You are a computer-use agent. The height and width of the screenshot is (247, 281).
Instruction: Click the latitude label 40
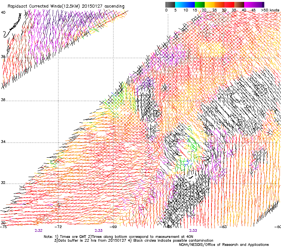point(3,13)
